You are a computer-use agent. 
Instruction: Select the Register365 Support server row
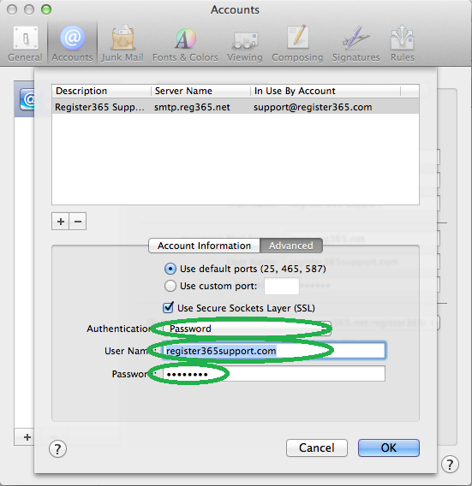[x=236, y=107]
